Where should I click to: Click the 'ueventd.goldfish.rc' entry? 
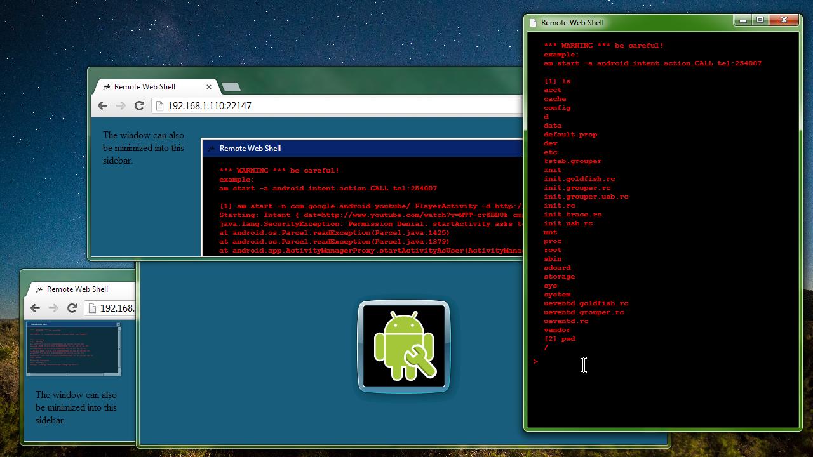click(586, 303)
